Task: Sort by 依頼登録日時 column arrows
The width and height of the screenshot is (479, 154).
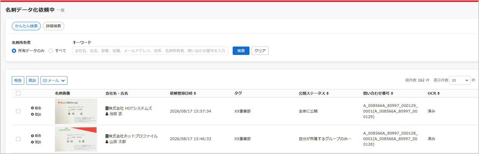Action: click(195, 93)
